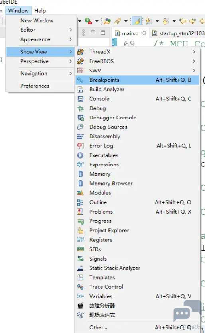
Task: Click the Debugger Console icon
Action: (x=81, y=118)
